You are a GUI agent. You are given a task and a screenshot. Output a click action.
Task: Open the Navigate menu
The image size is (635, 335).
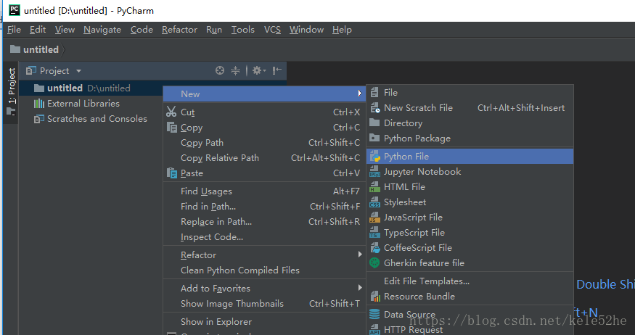pyautogui.click(x=102, y=30)
